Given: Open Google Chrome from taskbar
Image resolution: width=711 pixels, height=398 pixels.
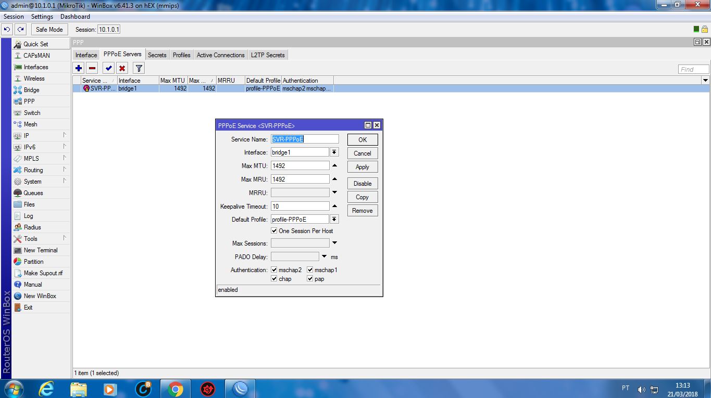Looking at the screenshot, I should [176, 389].
